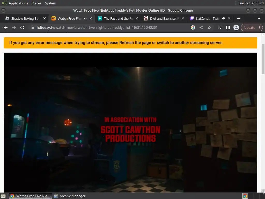Close the Shadow Boxing tab

pos(45,18)
